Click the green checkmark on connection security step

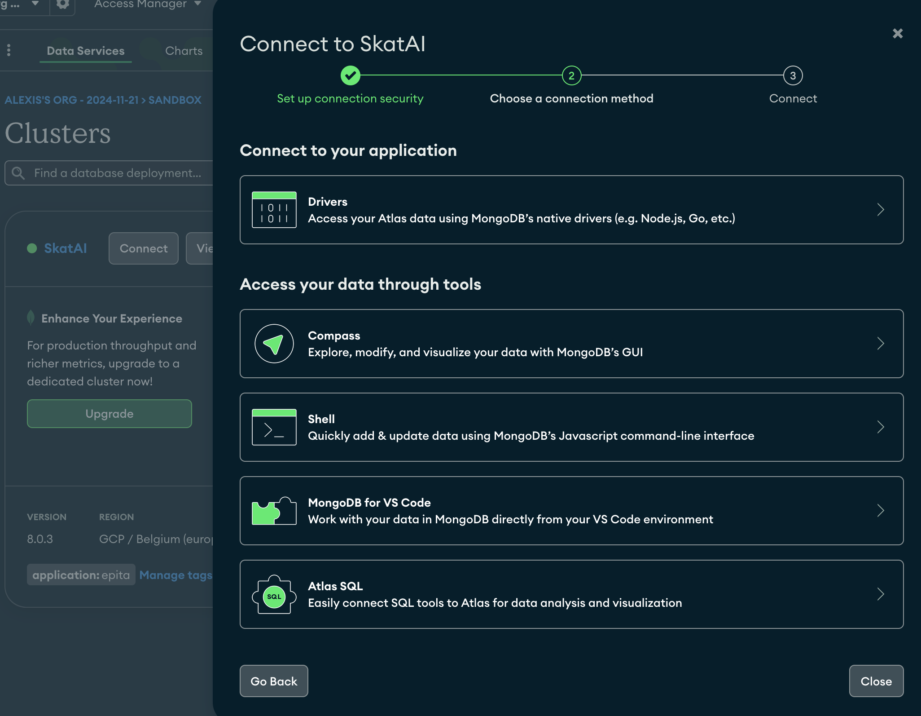pos(351,75)
